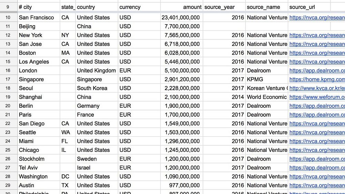Click the 'Korean Venture' source name cell
The width and height of the screenshot is (345, 194).
tap(267, 88)
